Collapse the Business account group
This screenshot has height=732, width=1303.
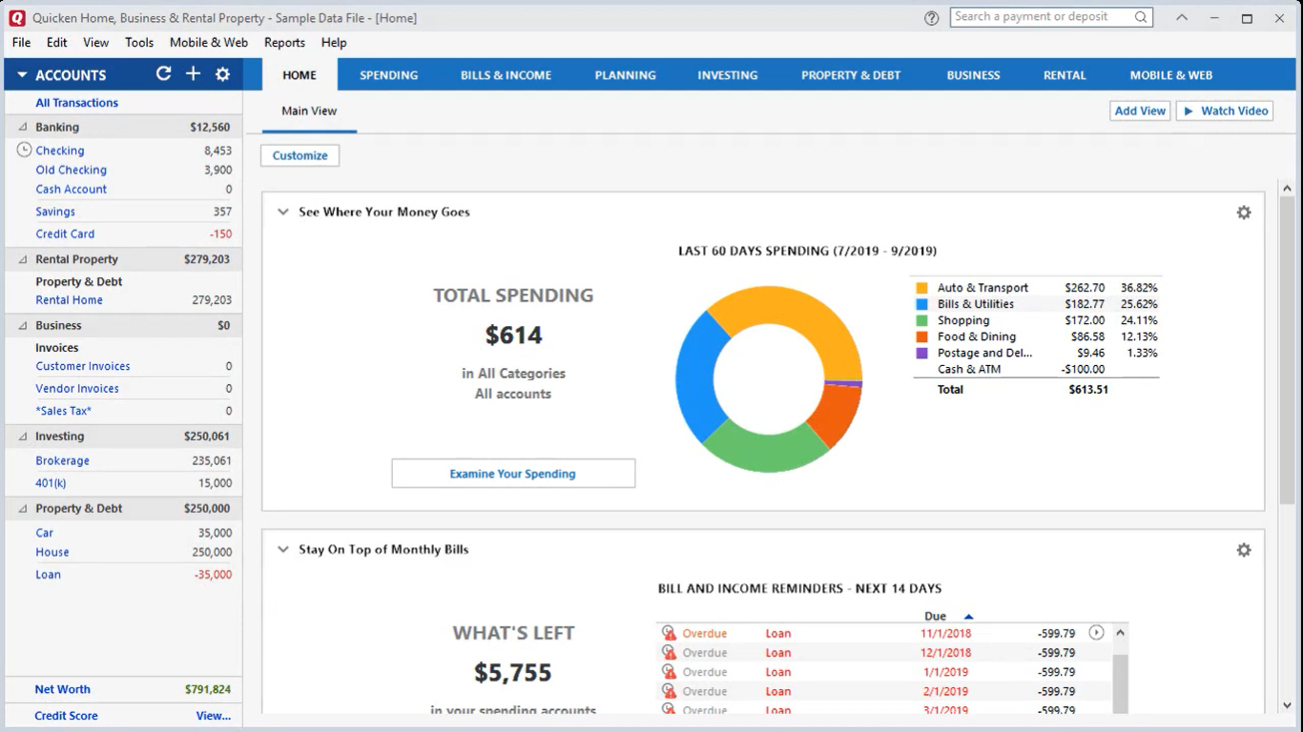tap(23, 325)
